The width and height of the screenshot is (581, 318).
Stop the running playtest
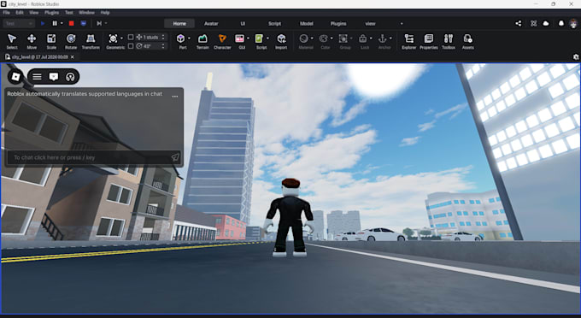(x=72, y=23)
